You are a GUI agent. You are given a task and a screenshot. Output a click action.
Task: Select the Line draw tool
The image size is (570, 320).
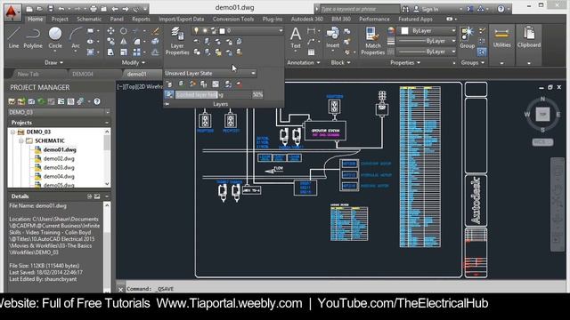tap(13, 37)
